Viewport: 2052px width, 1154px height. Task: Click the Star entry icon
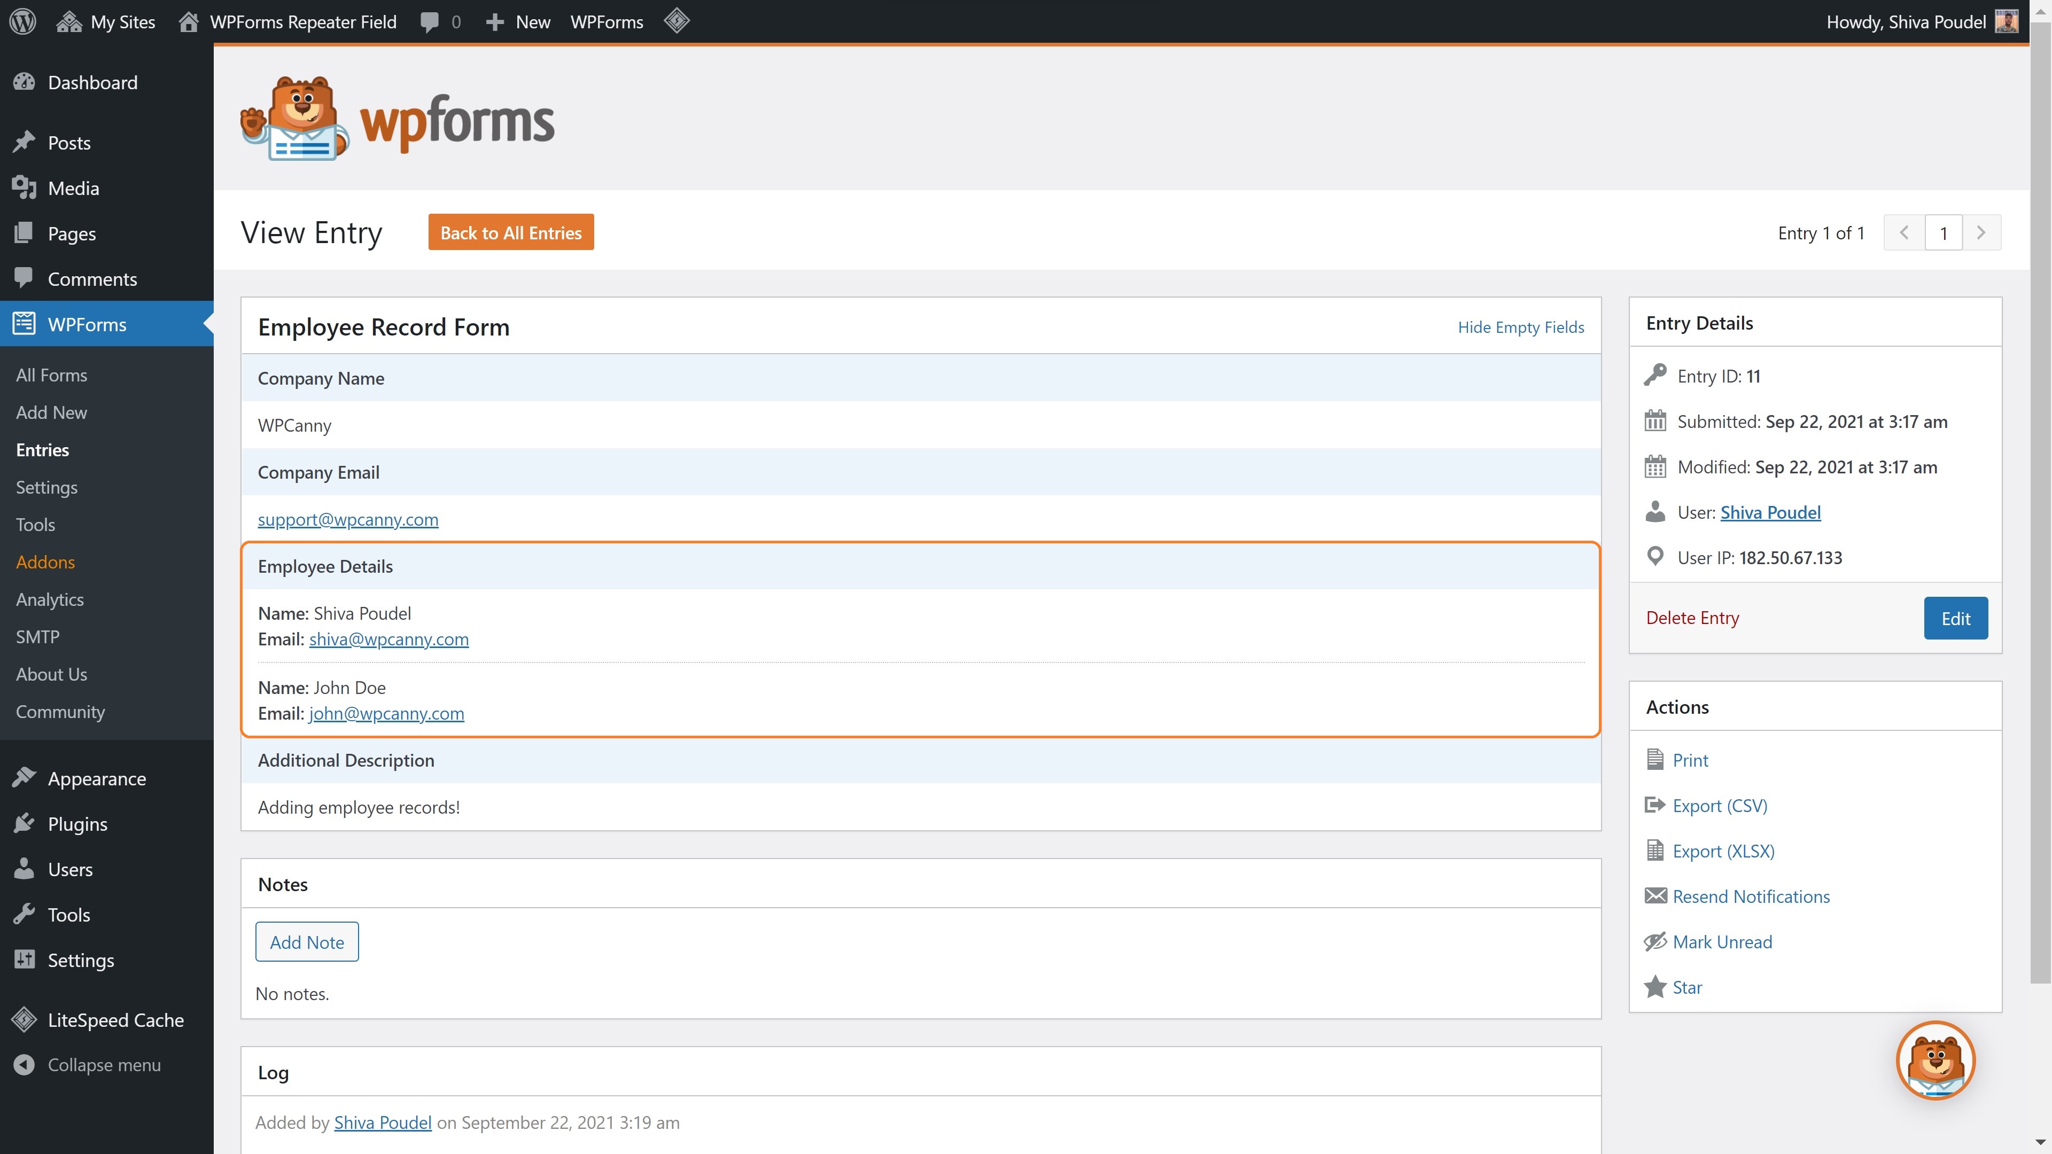click(1654, 987)
